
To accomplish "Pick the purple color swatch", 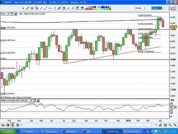I will click(108, 7).
